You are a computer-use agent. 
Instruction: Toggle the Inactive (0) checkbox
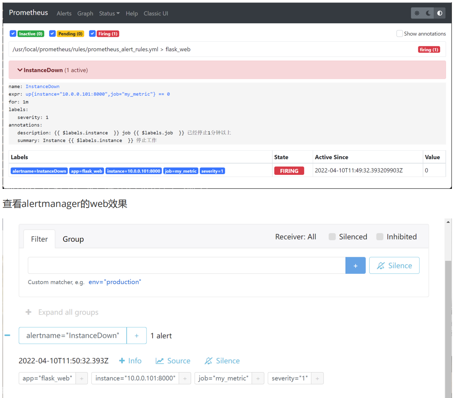[x=13, y=34]
